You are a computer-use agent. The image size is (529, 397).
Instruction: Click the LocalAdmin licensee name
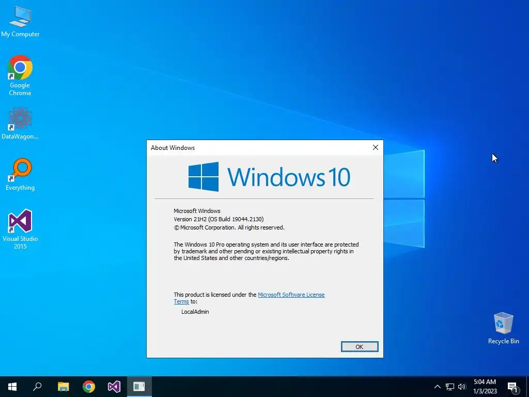[195, 312]
